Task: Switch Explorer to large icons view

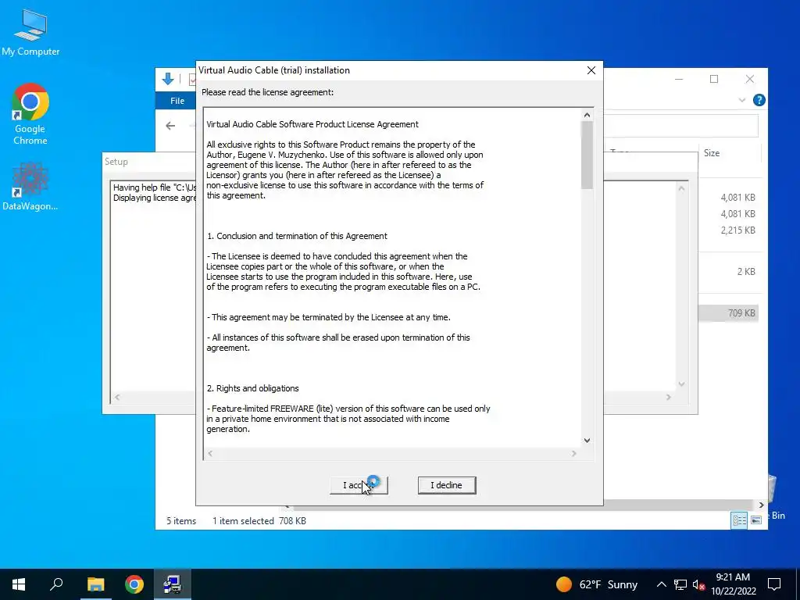Action: pyautogui.click(x=756, y=520)
